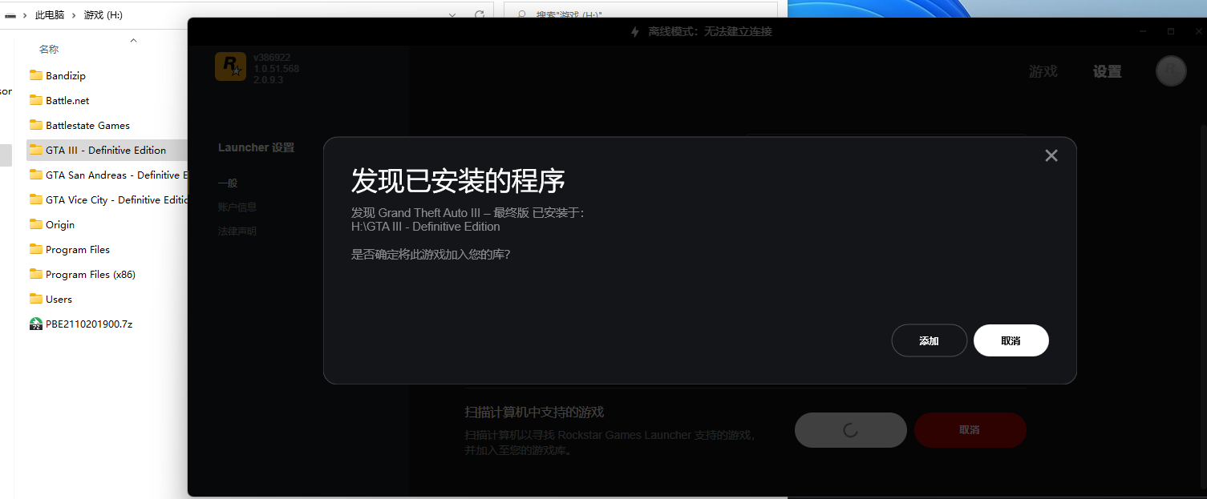Click the offline mode lightning bolt icon

point(634,32)
